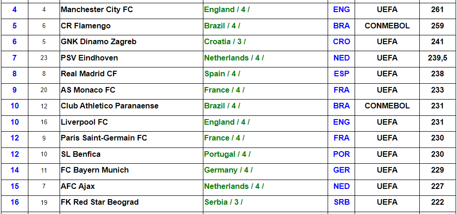The image size is (457, 214).
Task: Click the Croatia / 3 / country text
Action: [225, 42]
